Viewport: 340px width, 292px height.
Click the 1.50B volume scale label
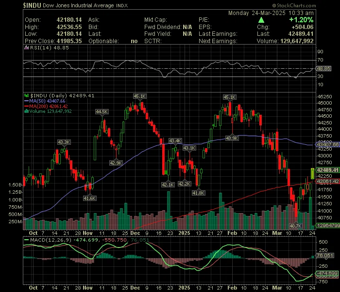click(15, 185)
